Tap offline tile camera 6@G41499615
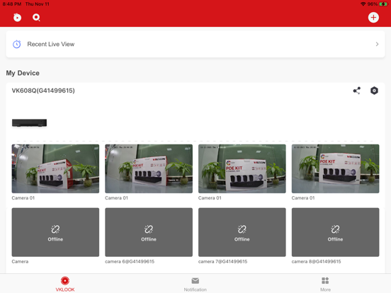The height and width of the screenshot is (293, 391). pos(149,232)
